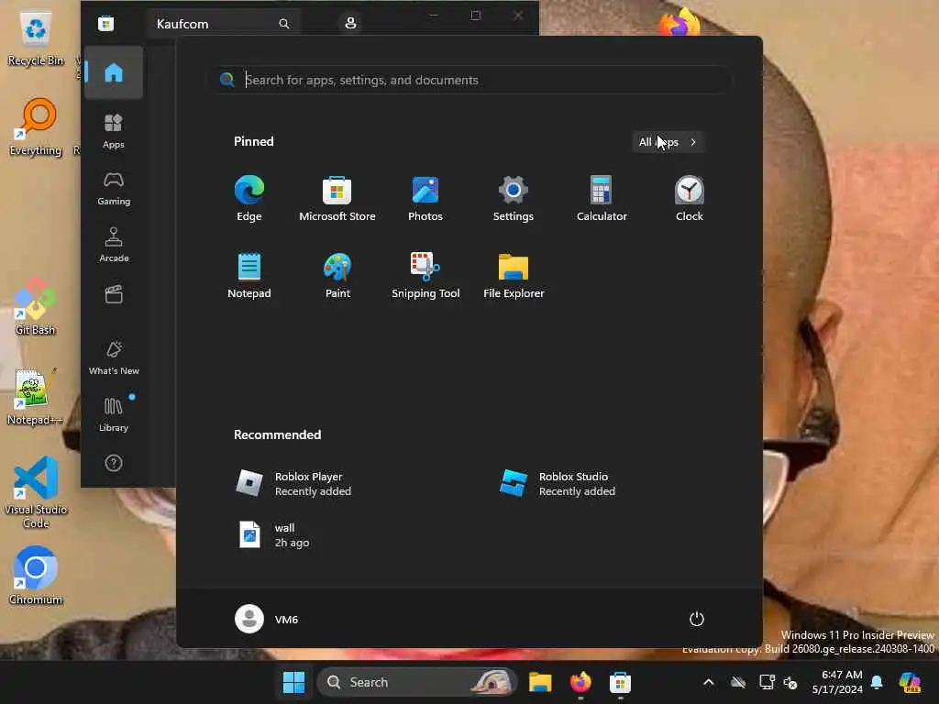Select the Everything desktop shortcut
The height and width of the screenshot is (704, 939).
tap(36, 126)
